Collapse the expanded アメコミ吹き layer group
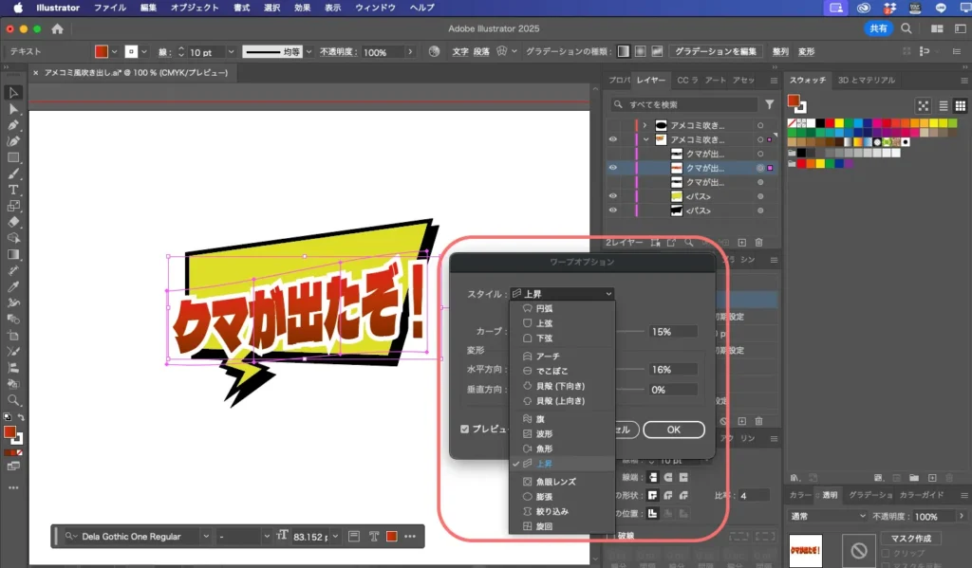This screenshot has height=568, width=972. 645,139
